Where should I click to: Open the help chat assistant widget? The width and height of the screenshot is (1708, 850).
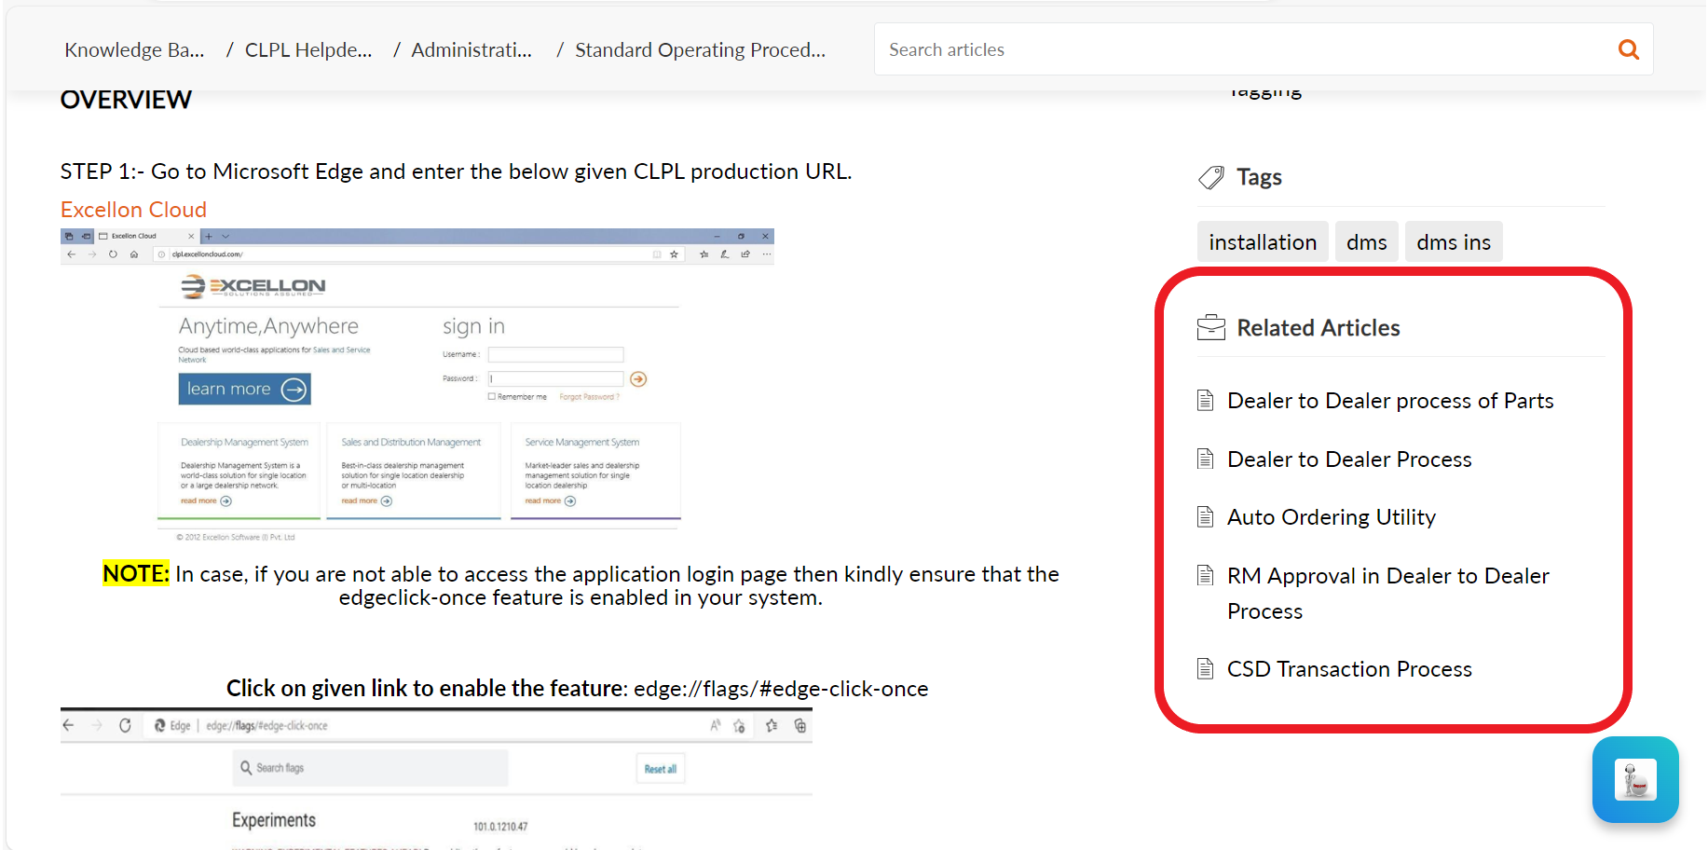point(1635,780)
